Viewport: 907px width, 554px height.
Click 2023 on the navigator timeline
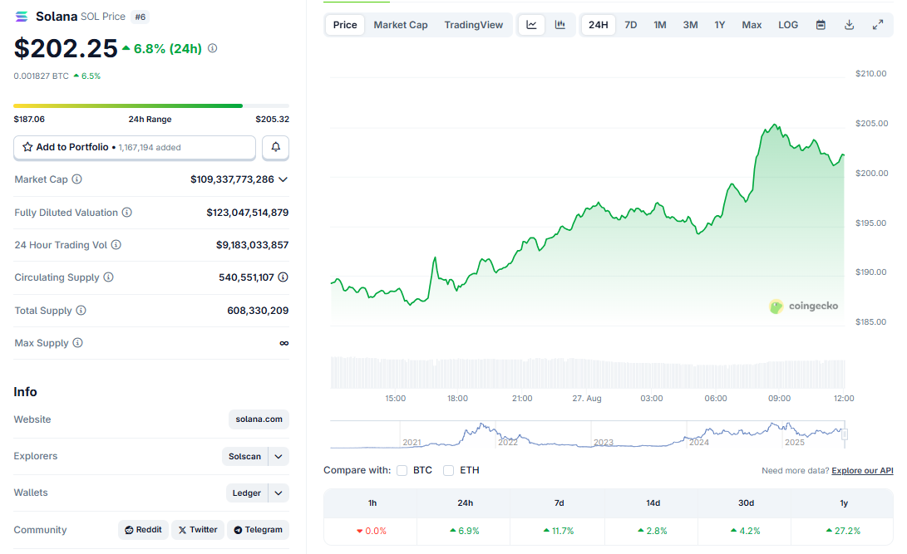click(x=604, y=442)
